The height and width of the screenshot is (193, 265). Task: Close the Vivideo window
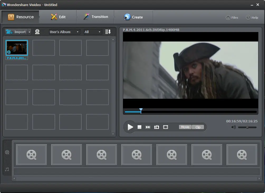(258, 5)
